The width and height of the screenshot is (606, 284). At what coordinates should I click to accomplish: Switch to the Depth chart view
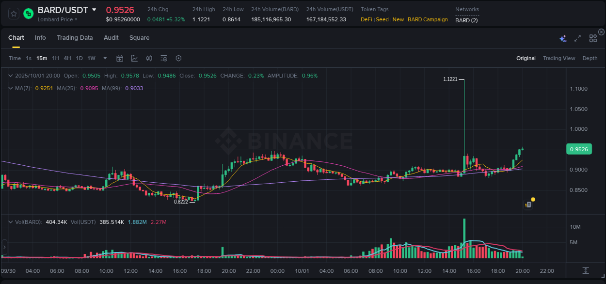[x=590, y=58]
